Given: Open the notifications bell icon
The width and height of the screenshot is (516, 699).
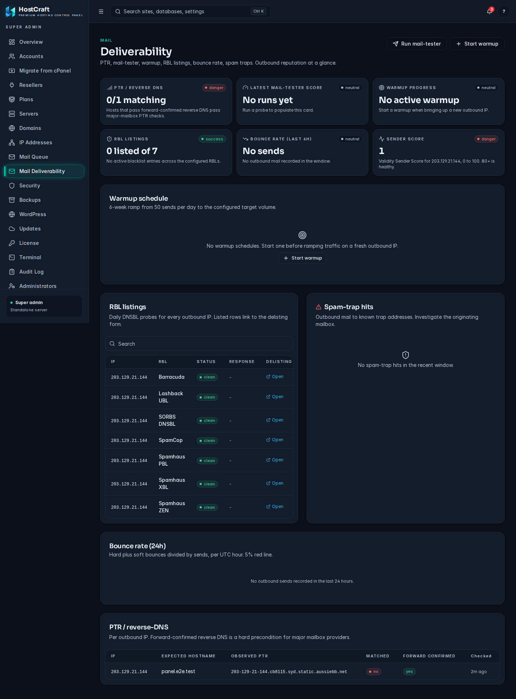Looking at the screenshot, I should pos(489,11).
